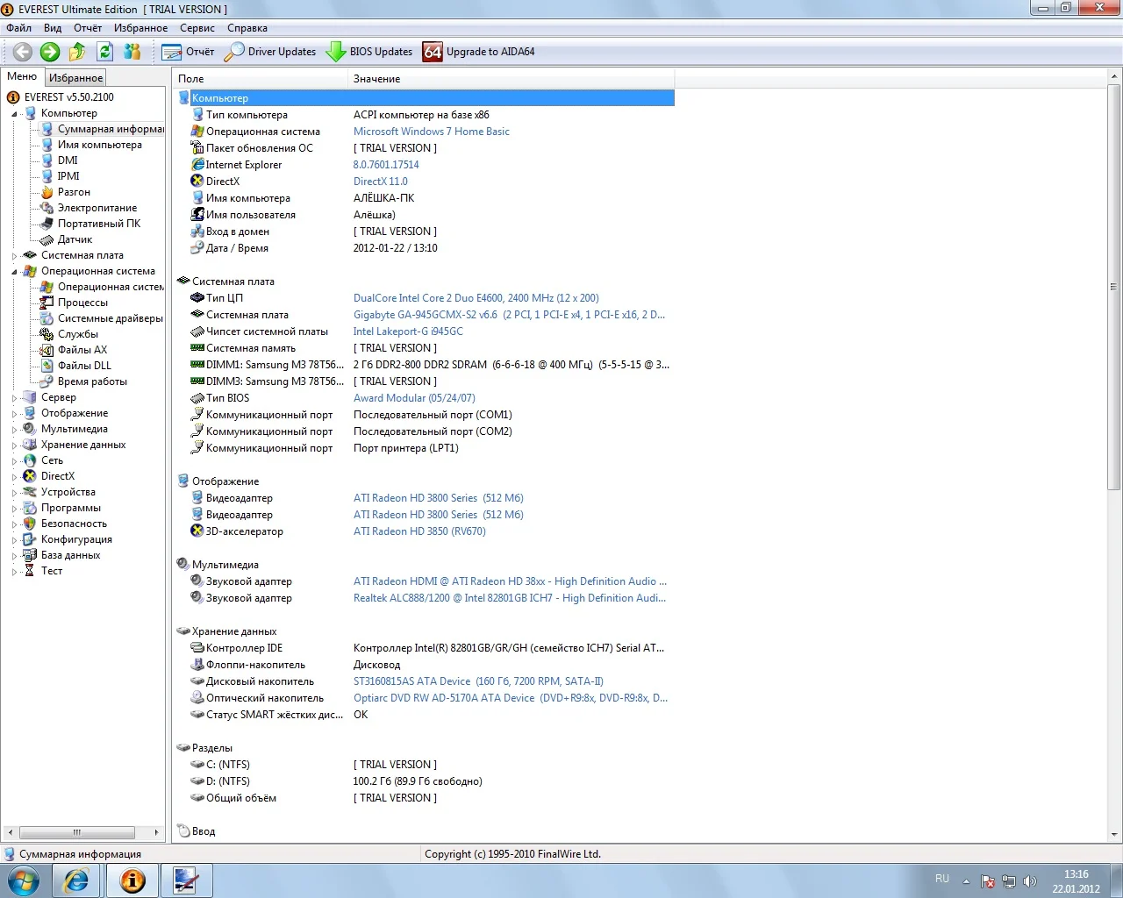Expand the Отображение tree node
The width and height of the screenshot is (1123, 898).
[x=15, y=414]
